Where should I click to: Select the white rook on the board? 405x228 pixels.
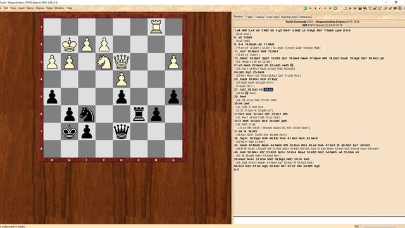156,27
